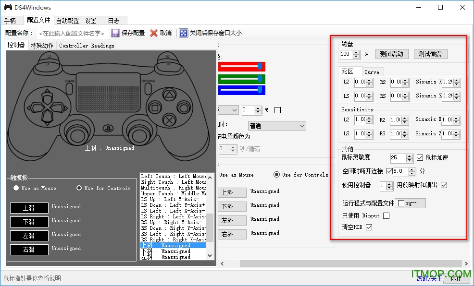
Task: Enable the 鼠标加速 checkbox
Action: pyautogui.click(x=421, y=157)
